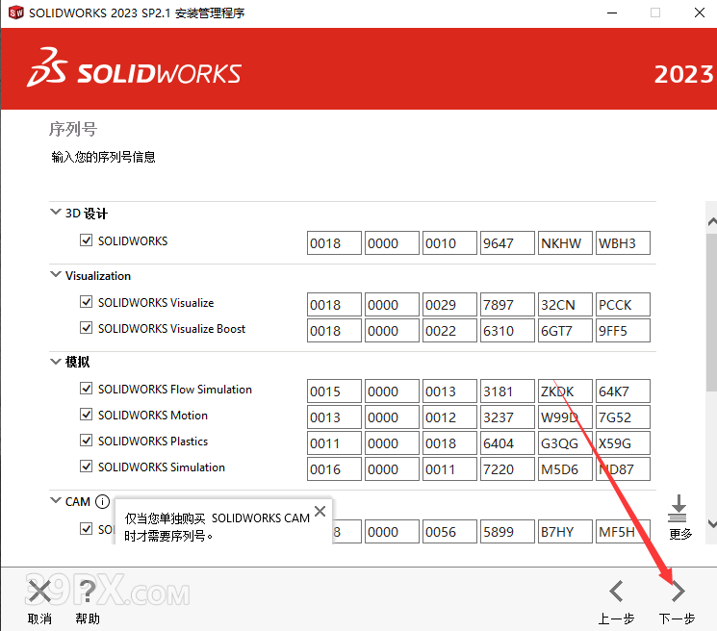Collapse the CAM section chevron

click(55, 501)
